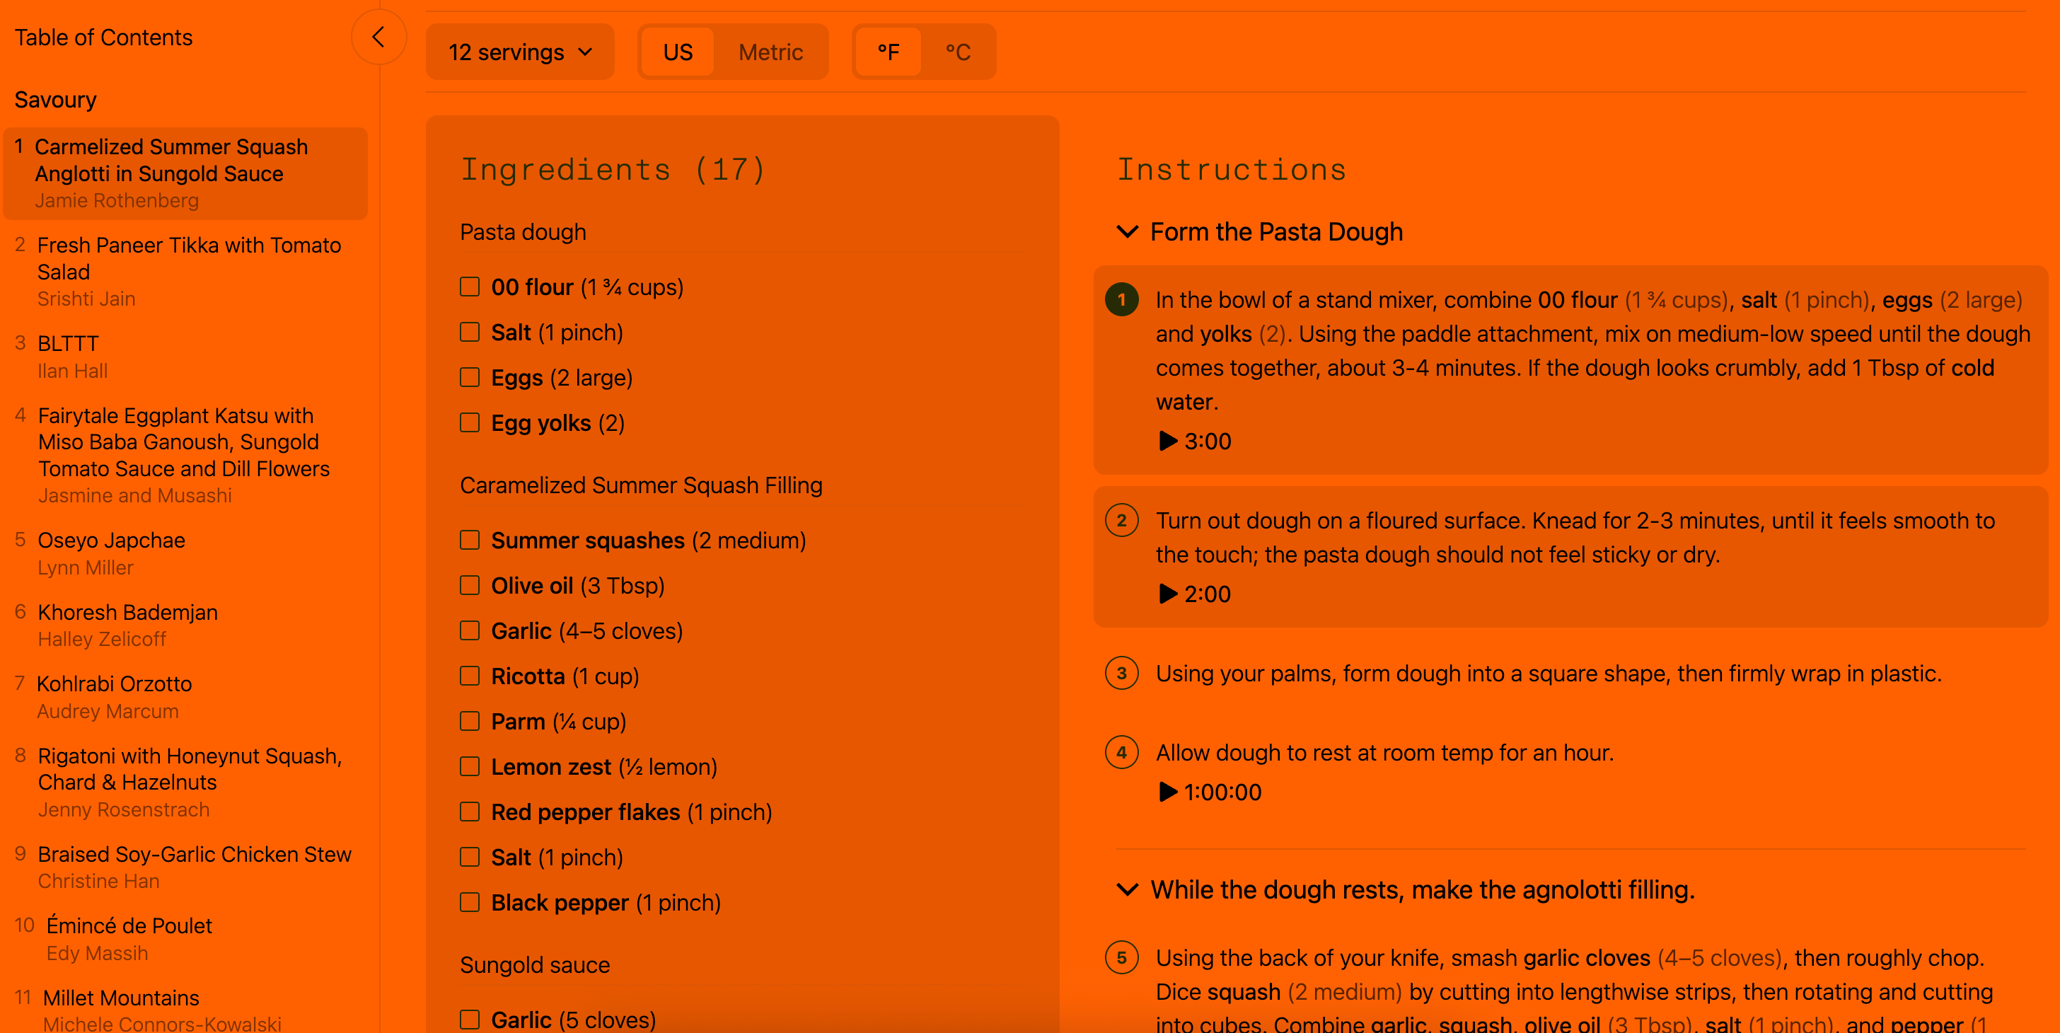Collapse the Table of Contents sidebar
The width and height of the screenshot is (2060, 1033).
378,37
